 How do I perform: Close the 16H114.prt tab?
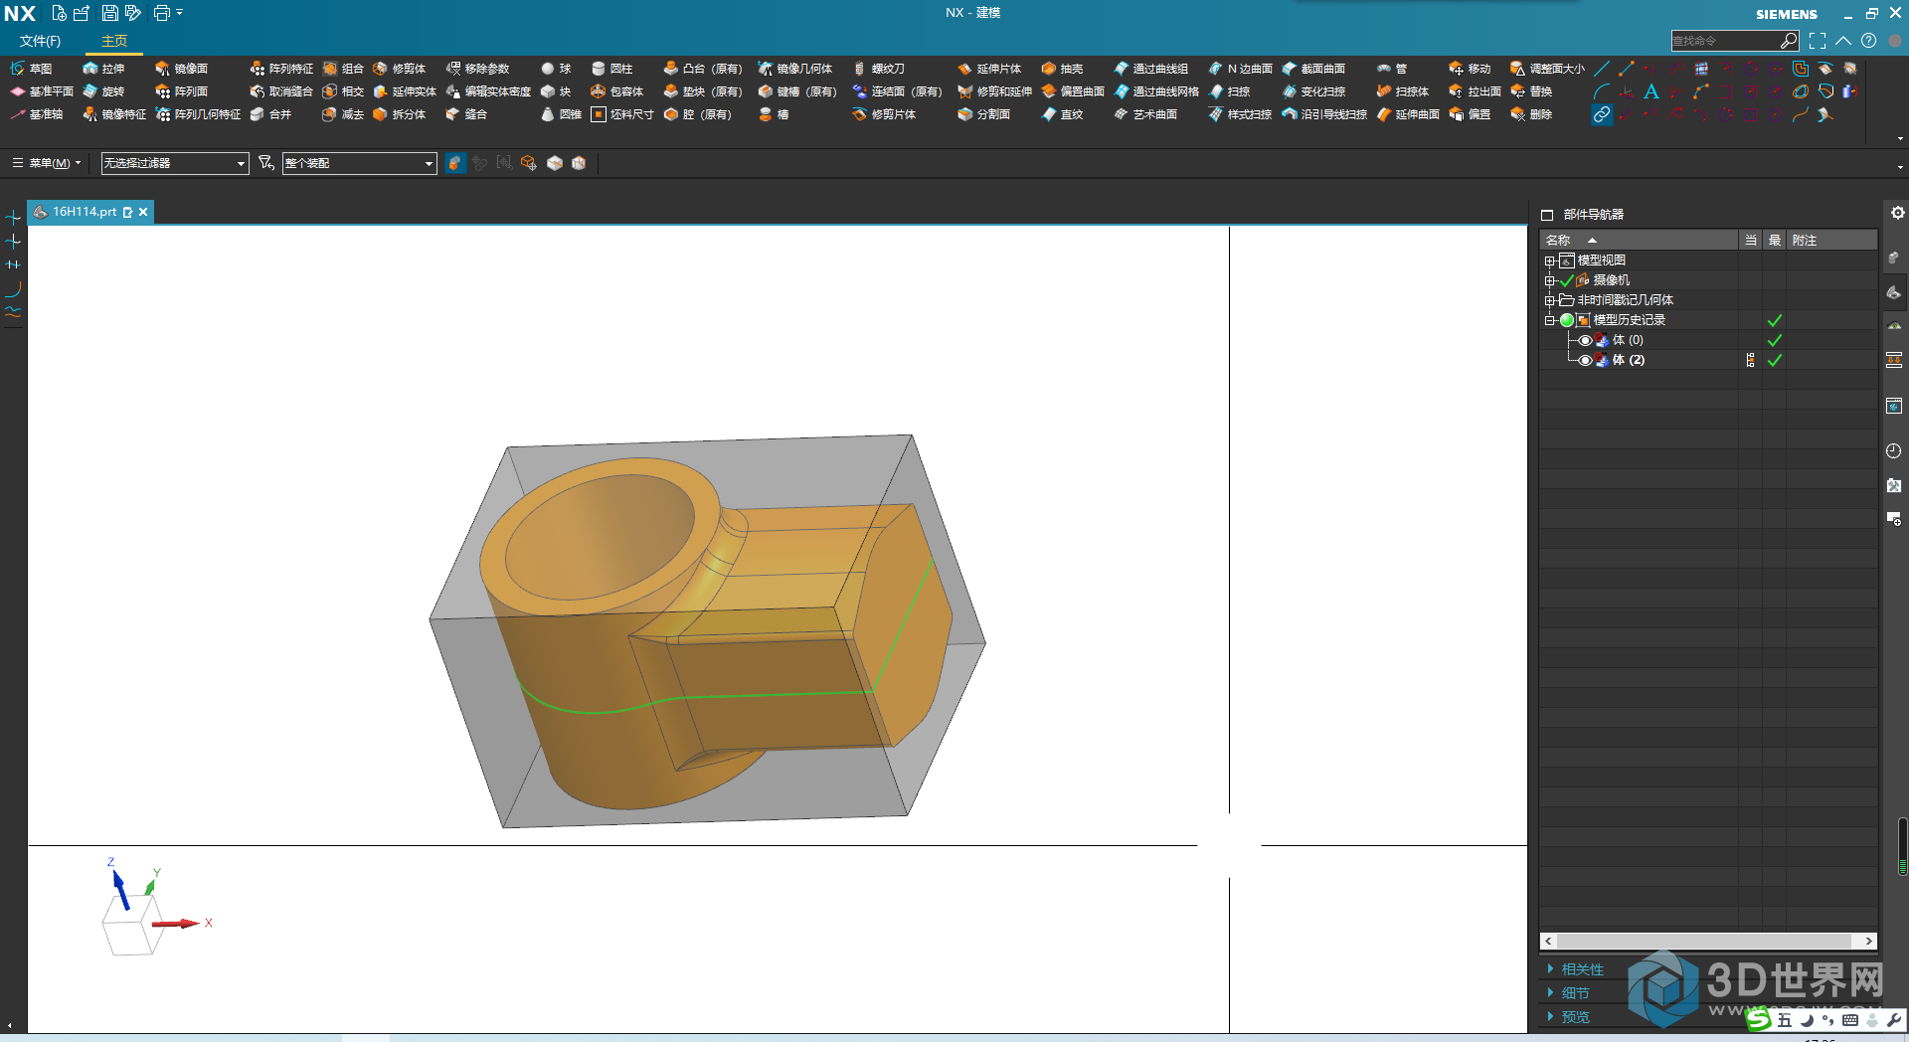click(x=143, y=212)
